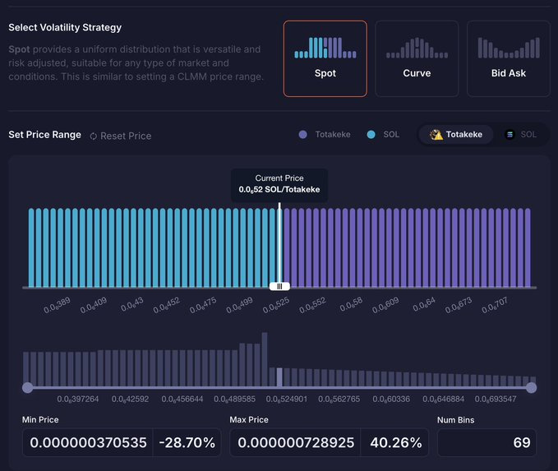This screenshot has width=558, height=471.
Task: Click the Max Price label
Action: point(249,420)
